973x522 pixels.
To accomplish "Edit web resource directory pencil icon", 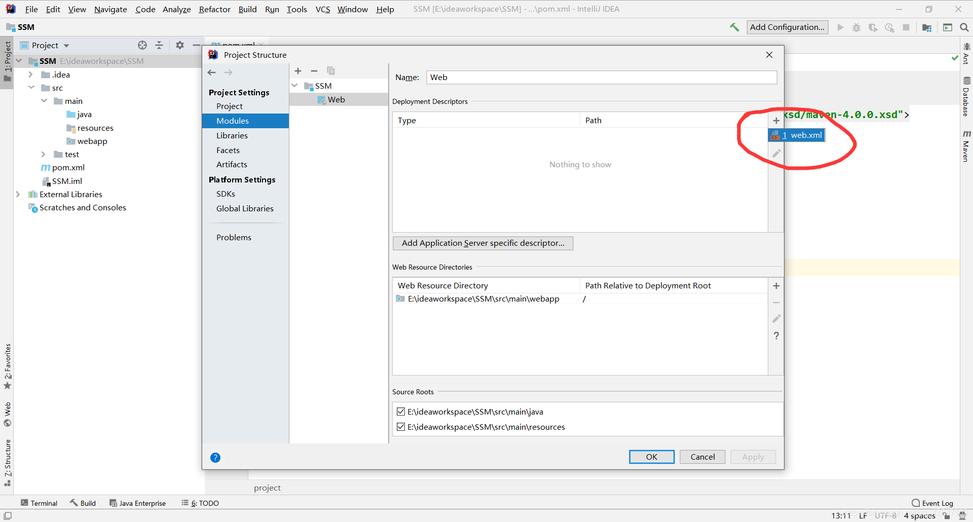I will (x=776, y=319).
